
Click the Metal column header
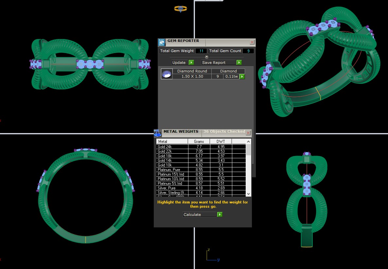point(172,142)
